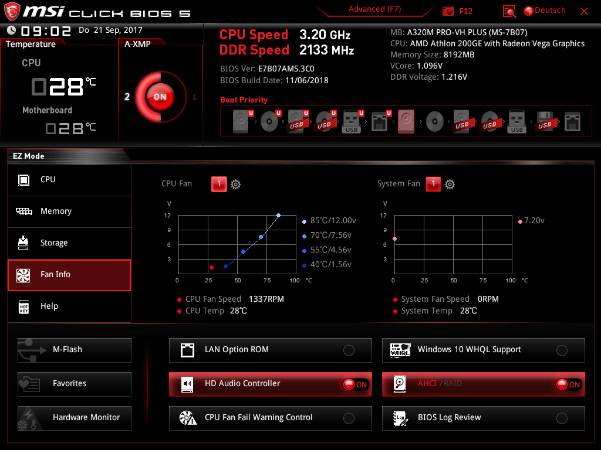Click the CPU Fan Speed 1337RPM reading

pyautogui.click(x=230, y=299)
